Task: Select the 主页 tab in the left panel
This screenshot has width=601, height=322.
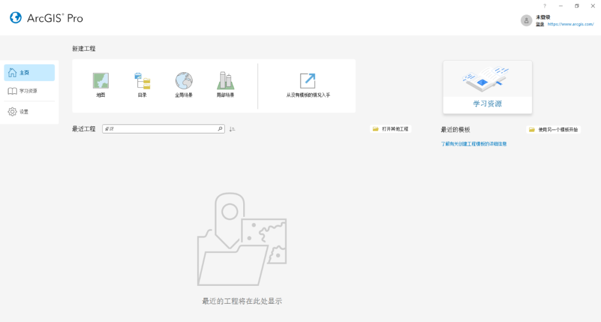Action: [29, 72]
